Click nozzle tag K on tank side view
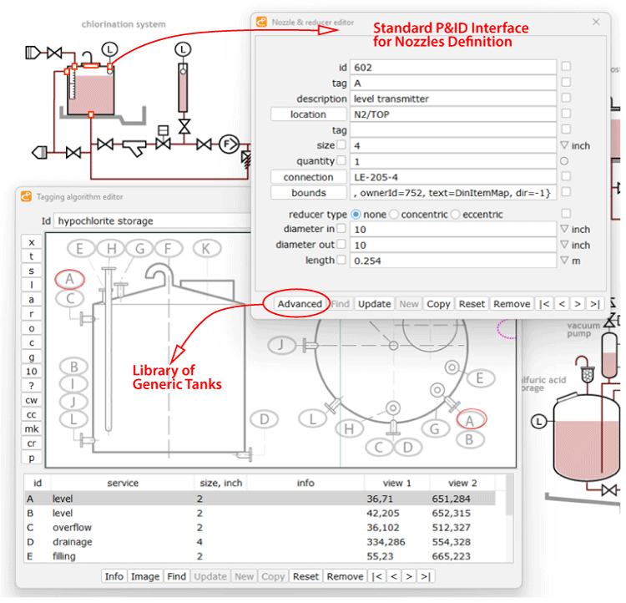626x603 pixels. click(x=207, y=250)
